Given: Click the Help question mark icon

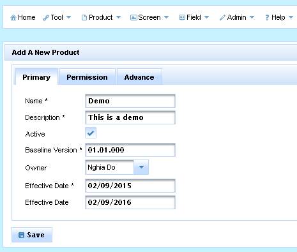Looking at the screenshot, I should 267,17.
